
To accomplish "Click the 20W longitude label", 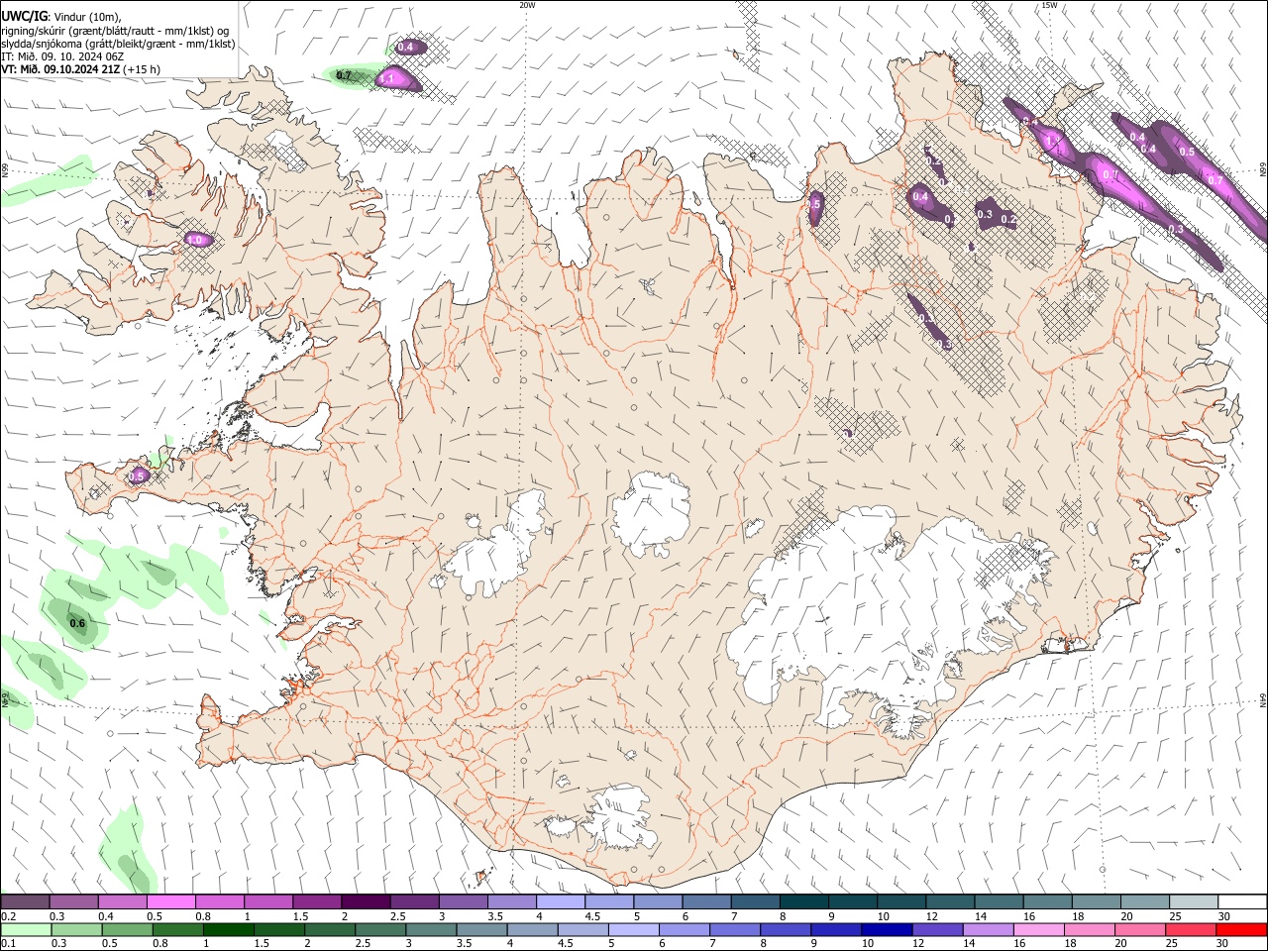I will tap(527, 5).
